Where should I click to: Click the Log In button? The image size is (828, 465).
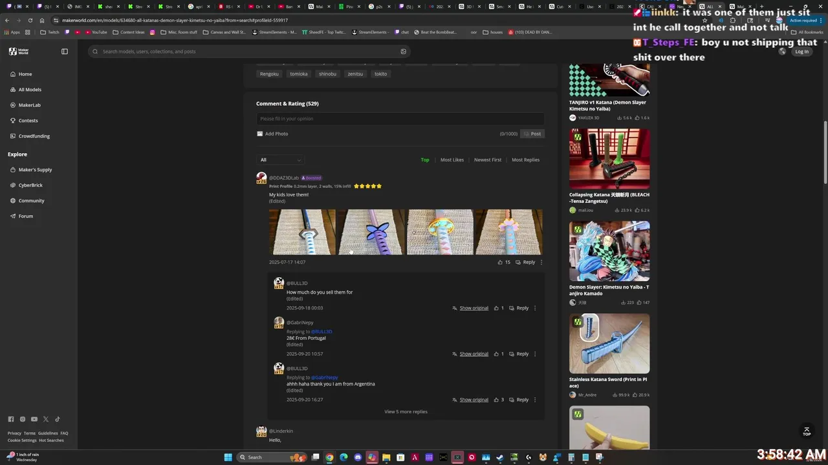tap(802, 52)
